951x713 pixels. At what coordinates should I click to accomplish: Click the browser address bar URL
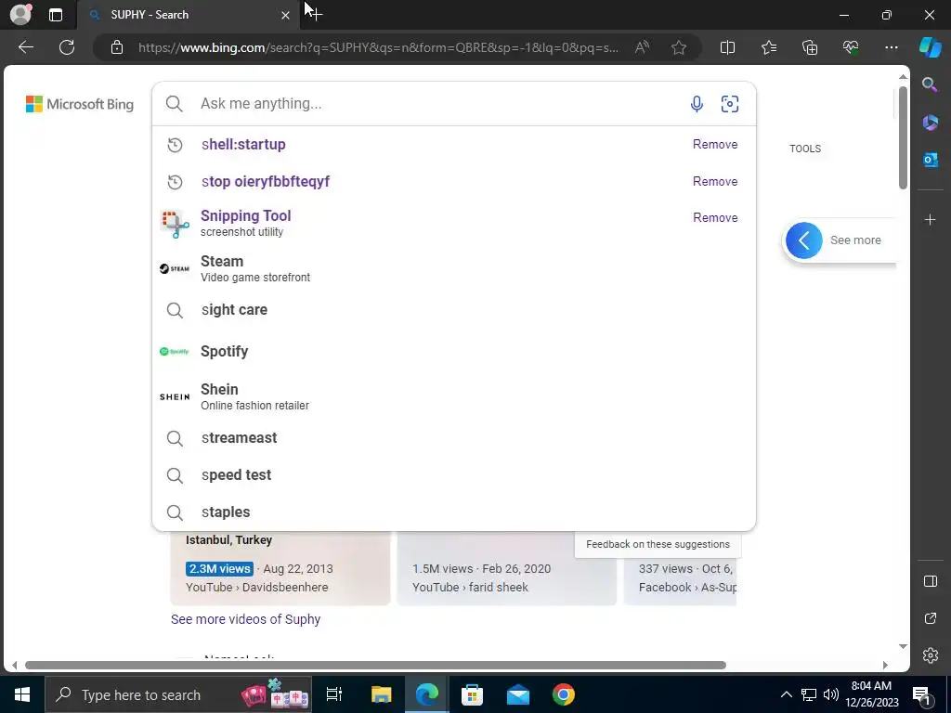pyautogui.click(x=379, y=47)
